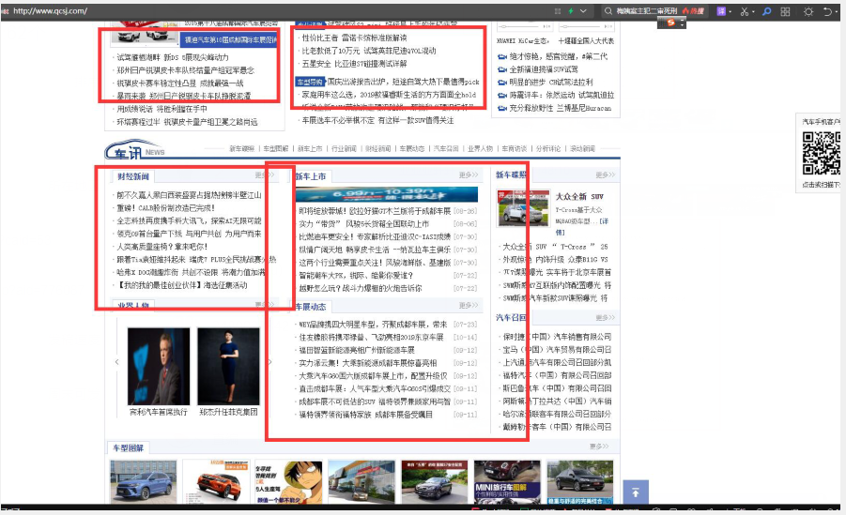Click the Sogou S input method icon

[x=671, y=23]
